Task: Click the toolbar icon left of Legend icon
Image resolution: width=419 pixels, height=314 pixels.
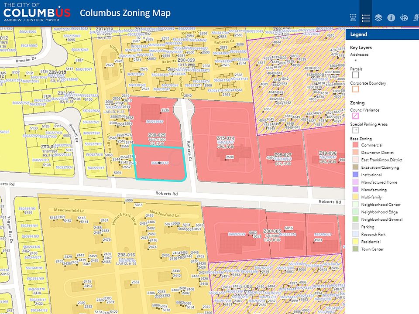Action: pos(353,18)
